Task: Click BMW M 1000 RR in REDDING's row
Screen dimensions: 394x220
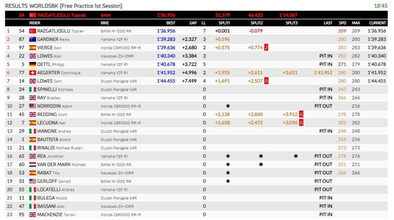Action: tap(116, 115)
